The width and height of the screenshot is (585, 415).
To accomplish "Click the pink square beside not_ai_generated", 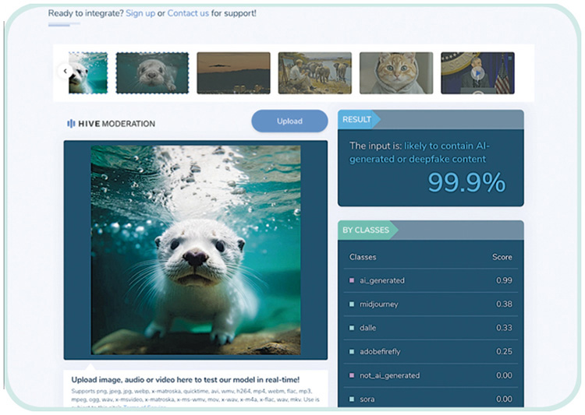I will (x=352, y=375).
